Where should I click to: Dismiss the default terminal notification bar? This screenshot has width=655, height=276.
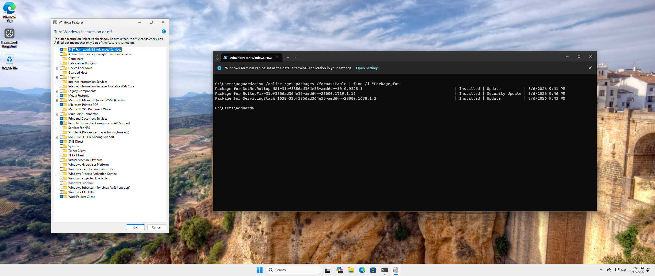pos(590,68)
